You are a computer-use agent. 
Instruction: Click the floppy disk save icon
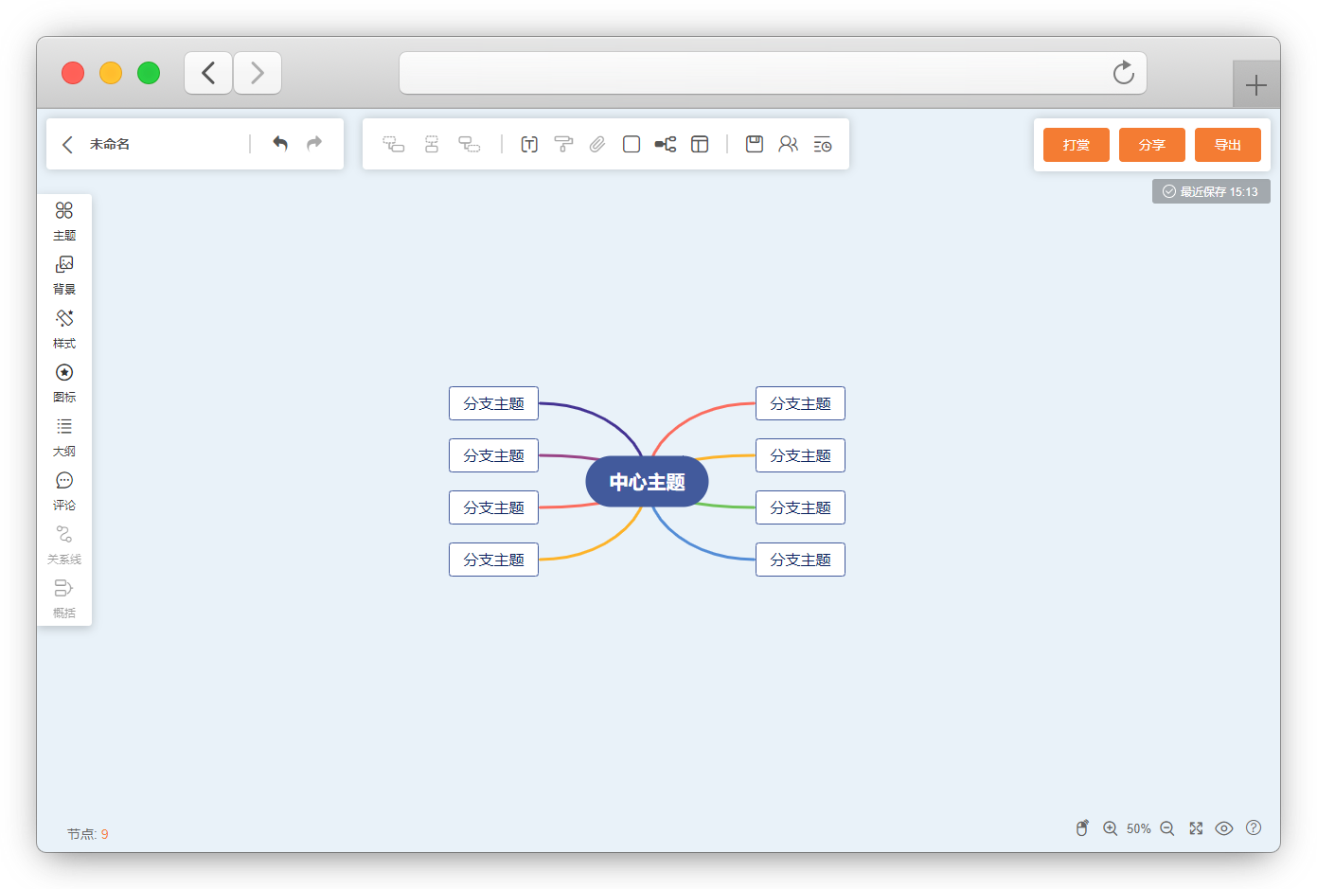(755, 144)
